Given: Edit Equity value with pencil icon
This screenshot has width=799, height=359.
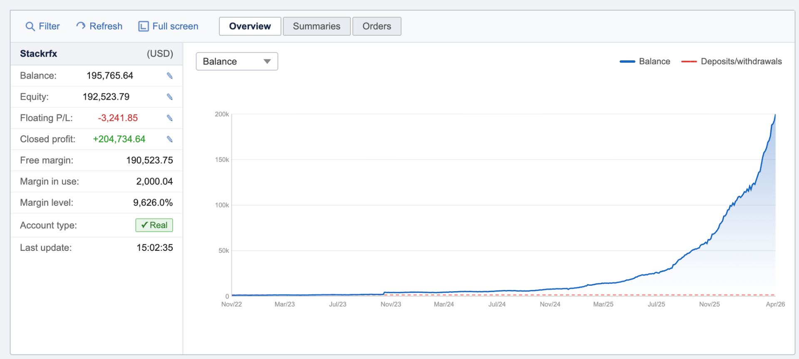Looking at the screenshot, I should (169, 97).
